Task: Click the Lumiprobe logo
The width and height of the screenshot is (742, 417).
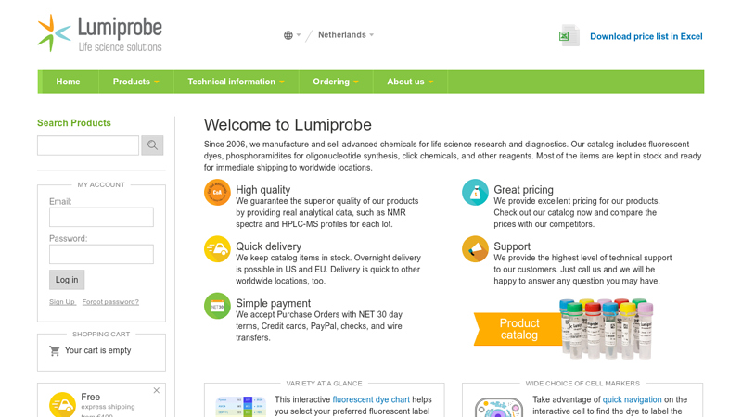Action: pos(99,33)
